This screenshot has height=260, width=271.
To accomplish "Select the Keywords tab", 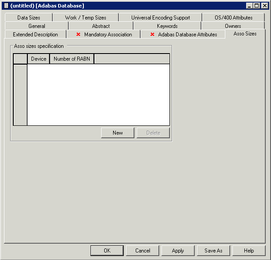I will pos(167,26).
